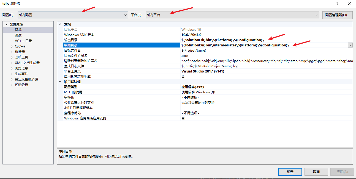Viewport: 356px width, 179px height.
Task: Expand the C/C++ tree node
Action: 12,46
